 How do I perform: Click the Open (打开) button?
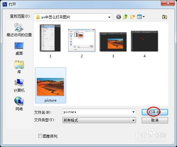155,112
